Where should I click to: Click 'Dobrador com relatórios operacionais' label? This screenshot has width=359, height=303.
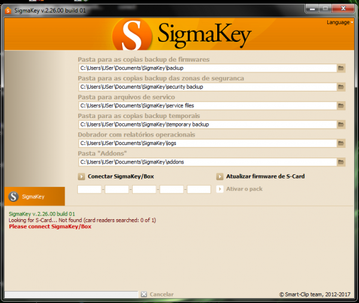click(136, 135)
